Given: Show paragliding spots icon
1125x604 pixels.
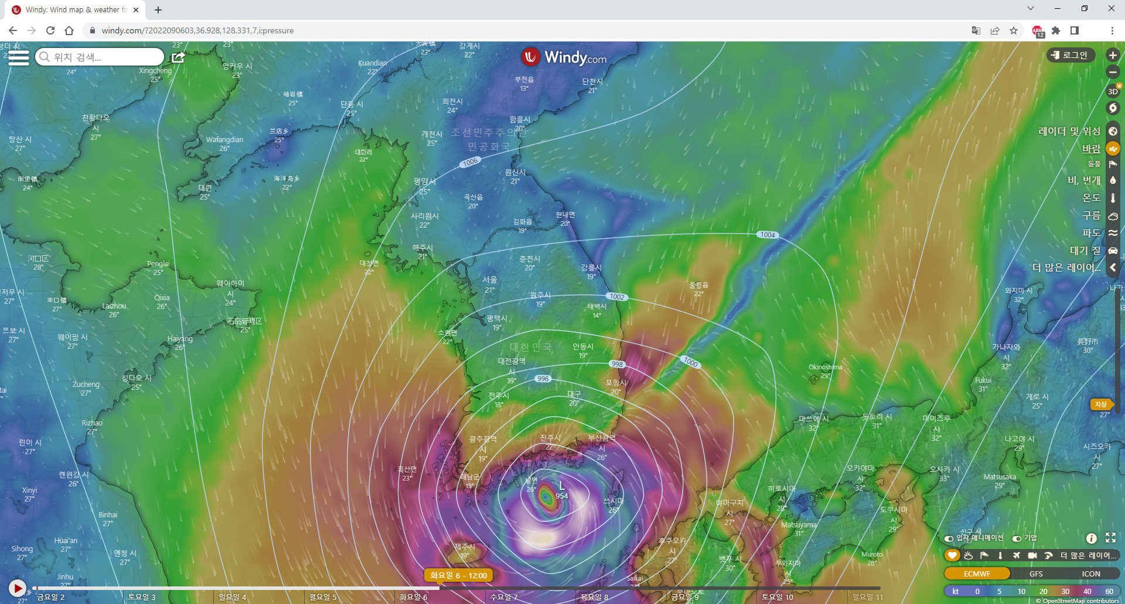Looking at the screenshot, I should point(1048,555).
